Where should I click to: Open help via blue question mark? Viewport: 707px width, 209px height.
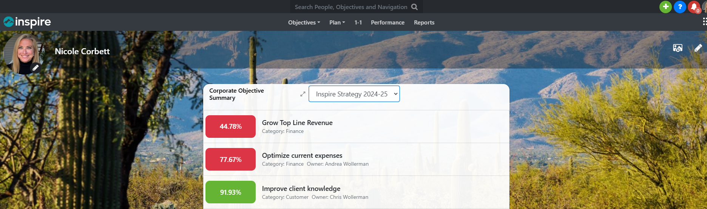coord(680,7)
